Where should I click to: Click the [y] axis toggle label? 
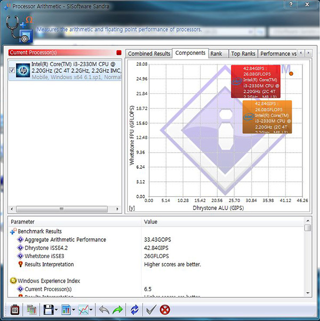132,208
